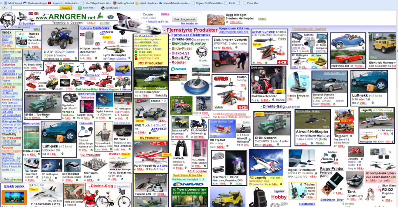Screen dimensions: 398x207
Task: Click the Airwolf-Helikopter black helicopter image
Action: 313,120
